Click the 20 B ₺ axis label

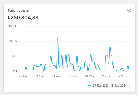tap(12, 41)
